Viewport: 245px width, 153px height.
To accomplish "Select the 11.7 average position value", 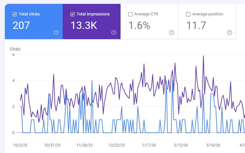I will (196, 25).
